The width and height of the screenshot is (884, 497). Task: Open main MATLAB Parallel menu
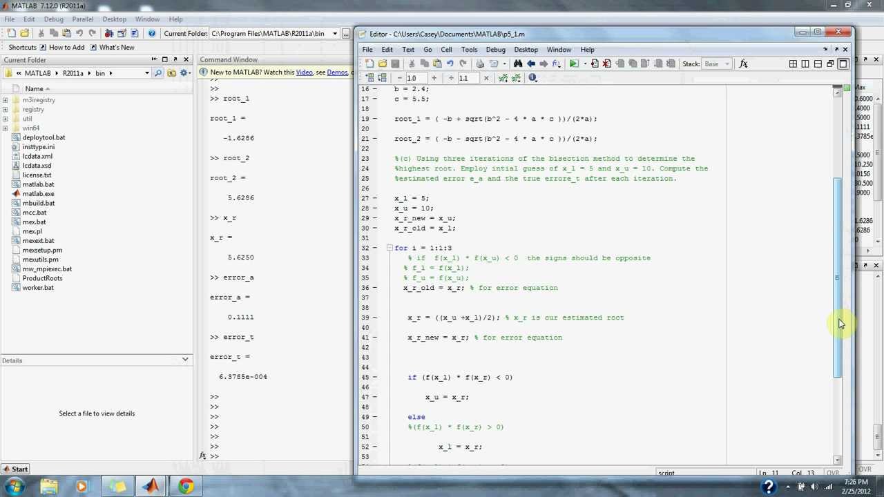83,19
